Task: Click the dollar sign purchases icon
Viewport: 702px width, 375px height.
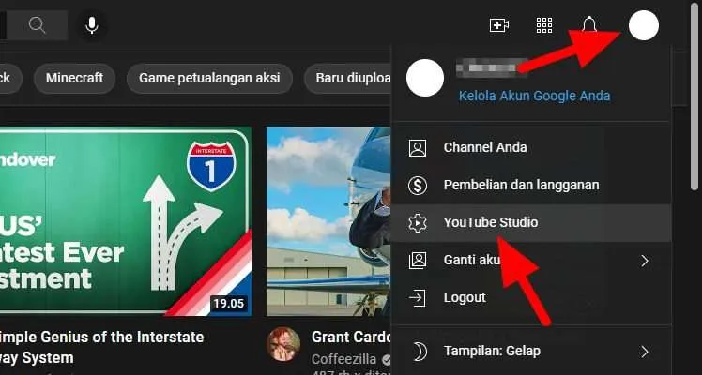Action: pyautogui.click(x=418, y=185)
